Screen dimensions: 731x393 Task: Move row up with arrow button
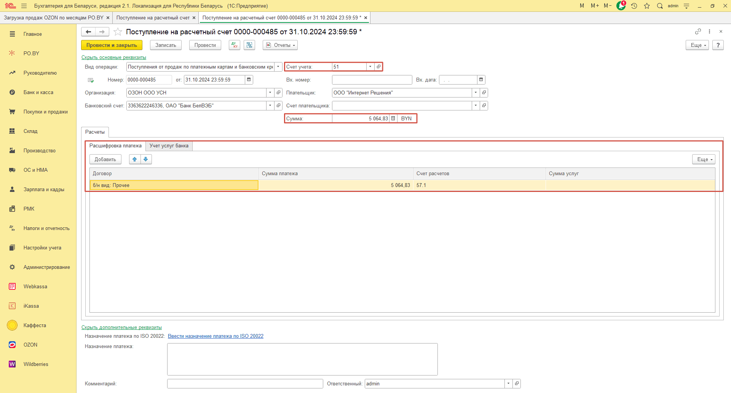click(x=135, y=159)
